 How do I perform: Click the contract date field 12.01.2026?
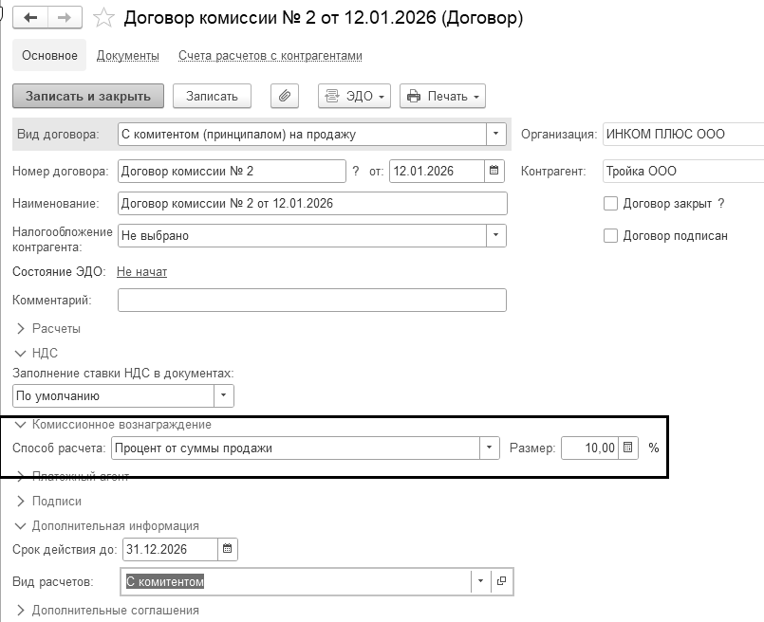438,172
